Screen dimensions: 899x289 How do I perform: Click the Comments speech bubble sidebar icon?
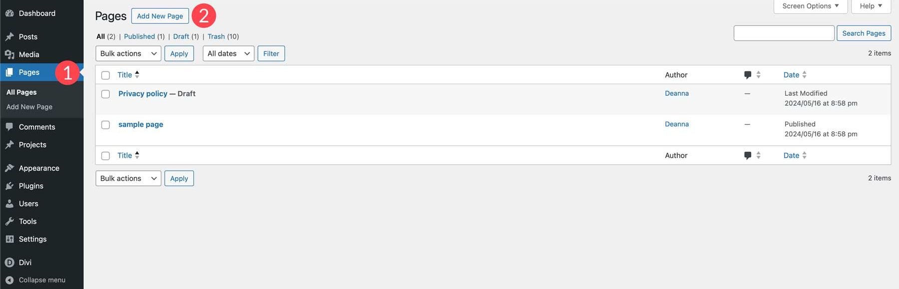pyautogui.click(x=9, y=127)
